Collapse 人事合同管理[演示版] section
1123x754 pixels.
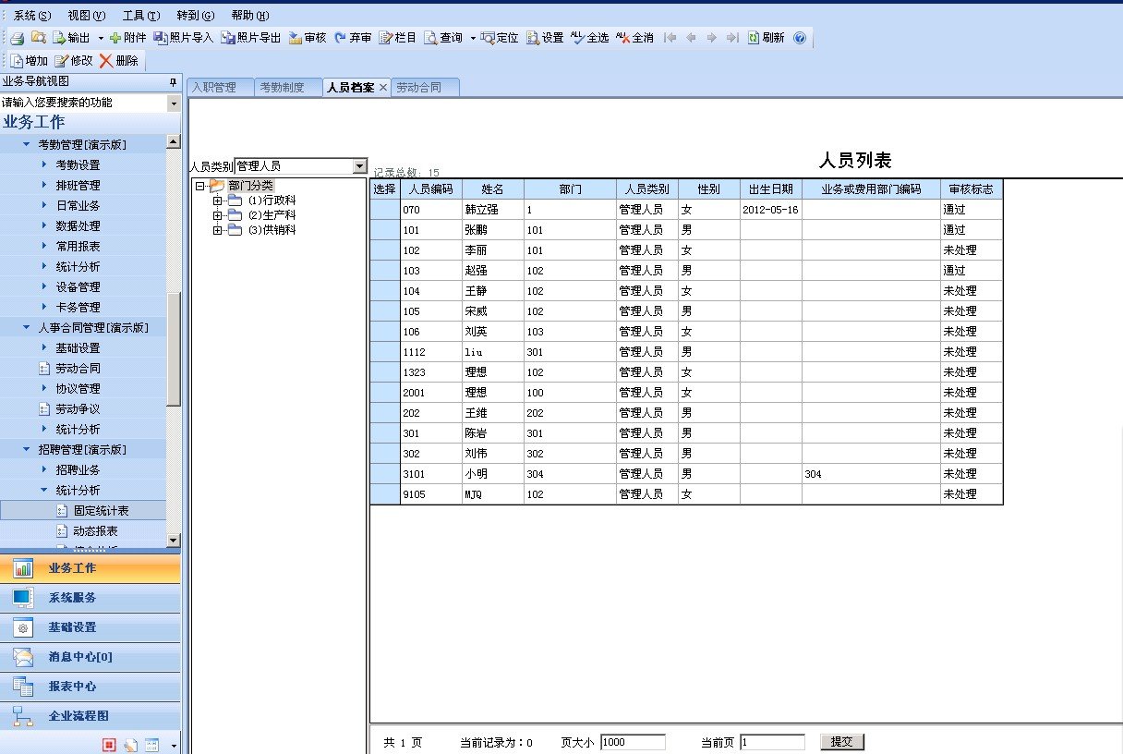[x=27, y=328]
